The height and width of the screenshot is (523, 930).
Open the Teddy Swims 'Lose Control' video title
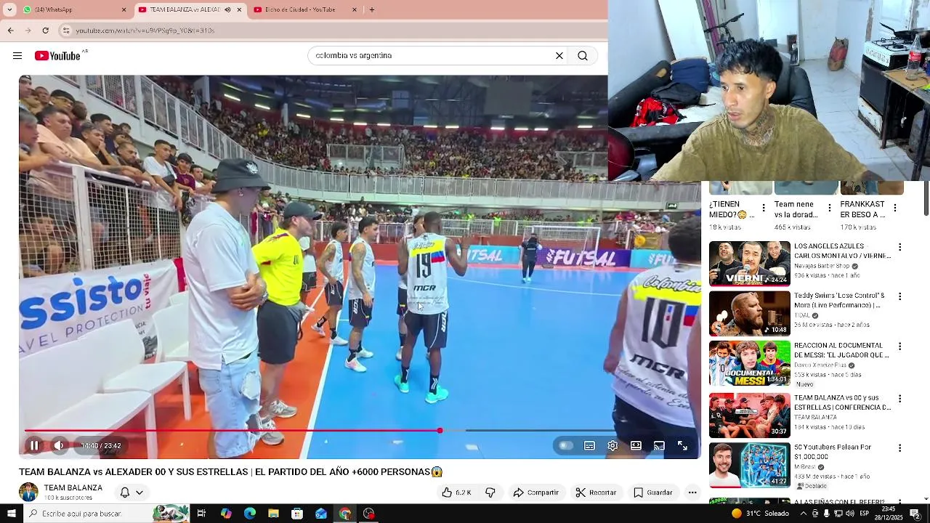[840, 300]
